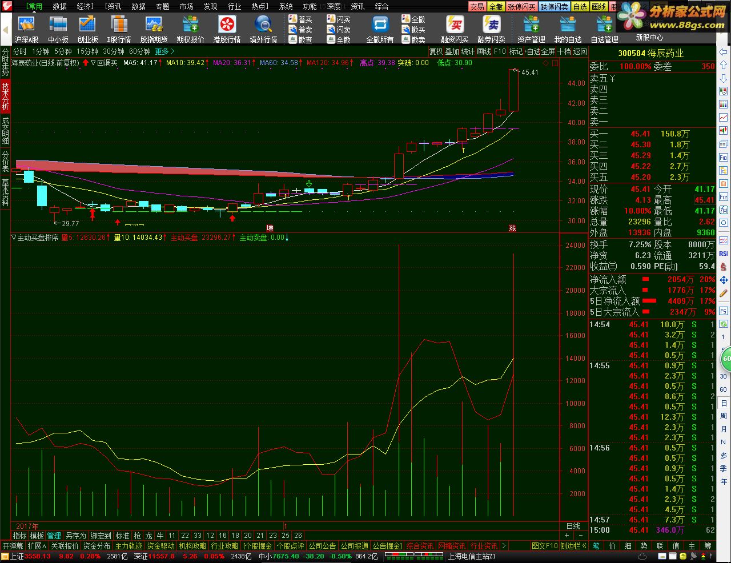Click the 筹 chip distribution tab

[708, 546]
